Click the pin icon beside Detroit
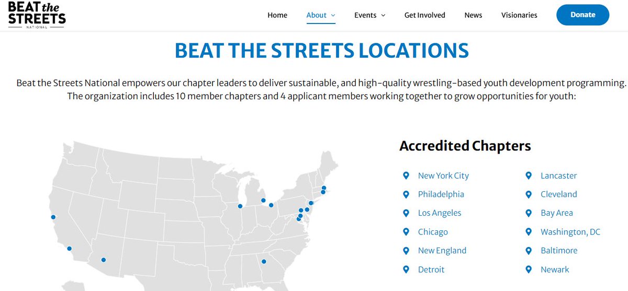The width and height of the screenshot is (628, 291). [x=406, y=270]
